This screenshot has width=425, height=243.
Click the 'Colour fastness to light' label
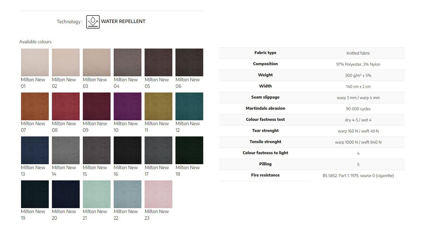pos(265,153)
